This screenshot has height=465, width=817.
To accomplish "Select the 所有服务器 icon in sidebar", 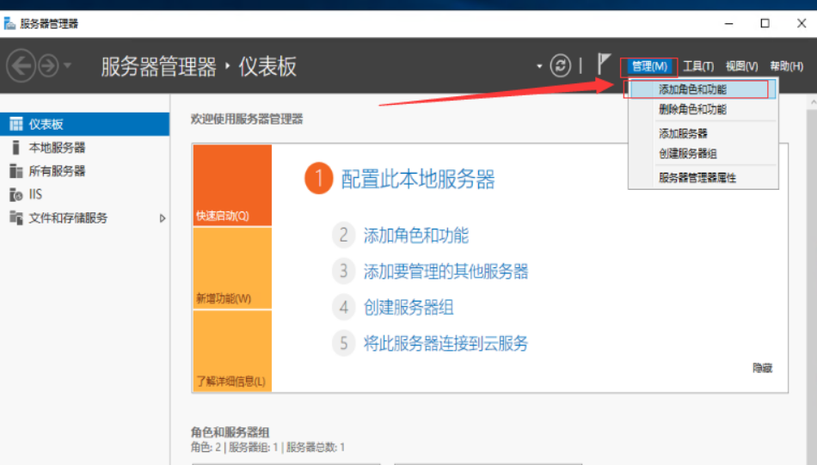I will pyautogui.click(x=15, y=171).
